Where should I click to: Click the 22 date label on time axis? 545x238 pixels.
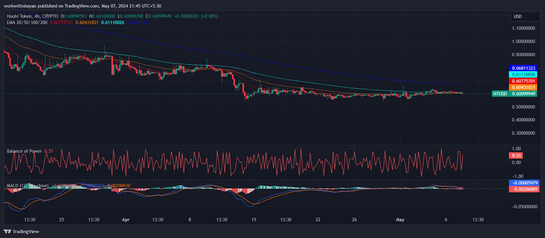pyautogui.click(x=318, y=220)
